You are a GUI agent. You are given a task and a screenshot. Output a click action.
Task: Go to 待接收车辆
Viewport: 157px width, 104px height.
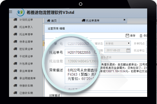coord(26,86)
